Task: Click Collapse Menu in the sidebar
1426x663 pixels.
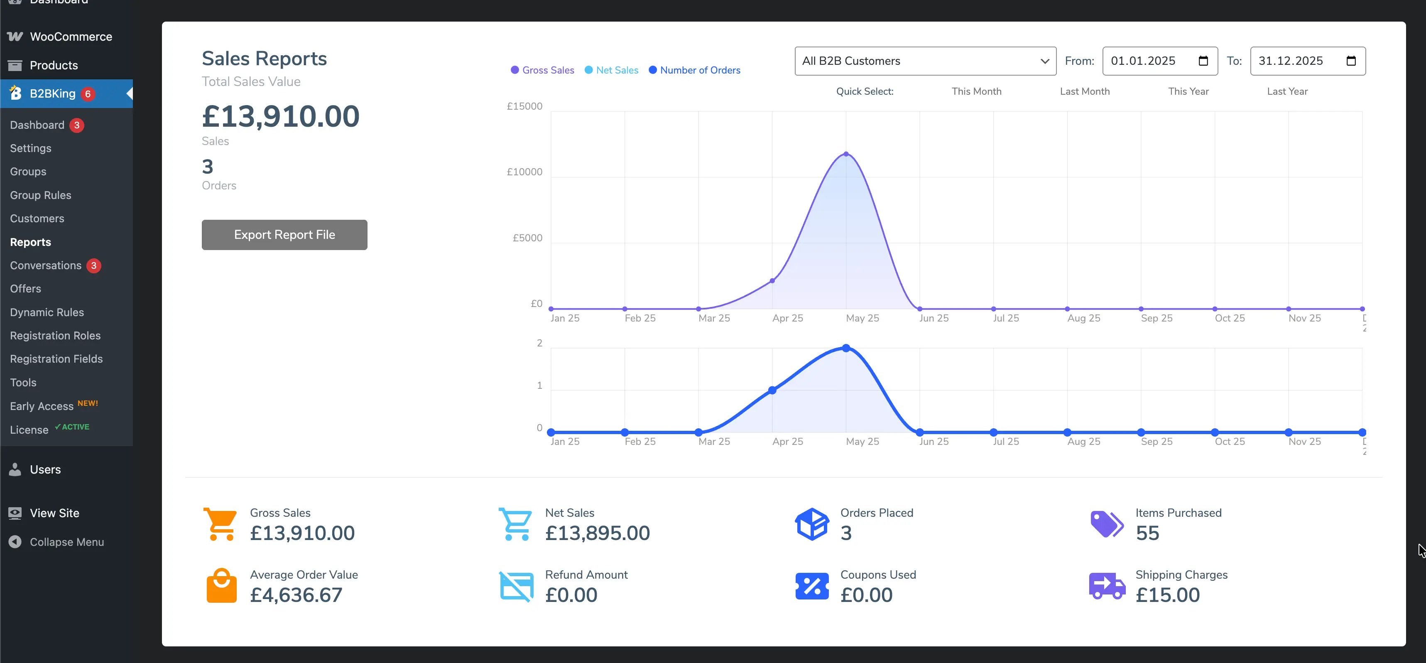Action: [x=66, y=542]
